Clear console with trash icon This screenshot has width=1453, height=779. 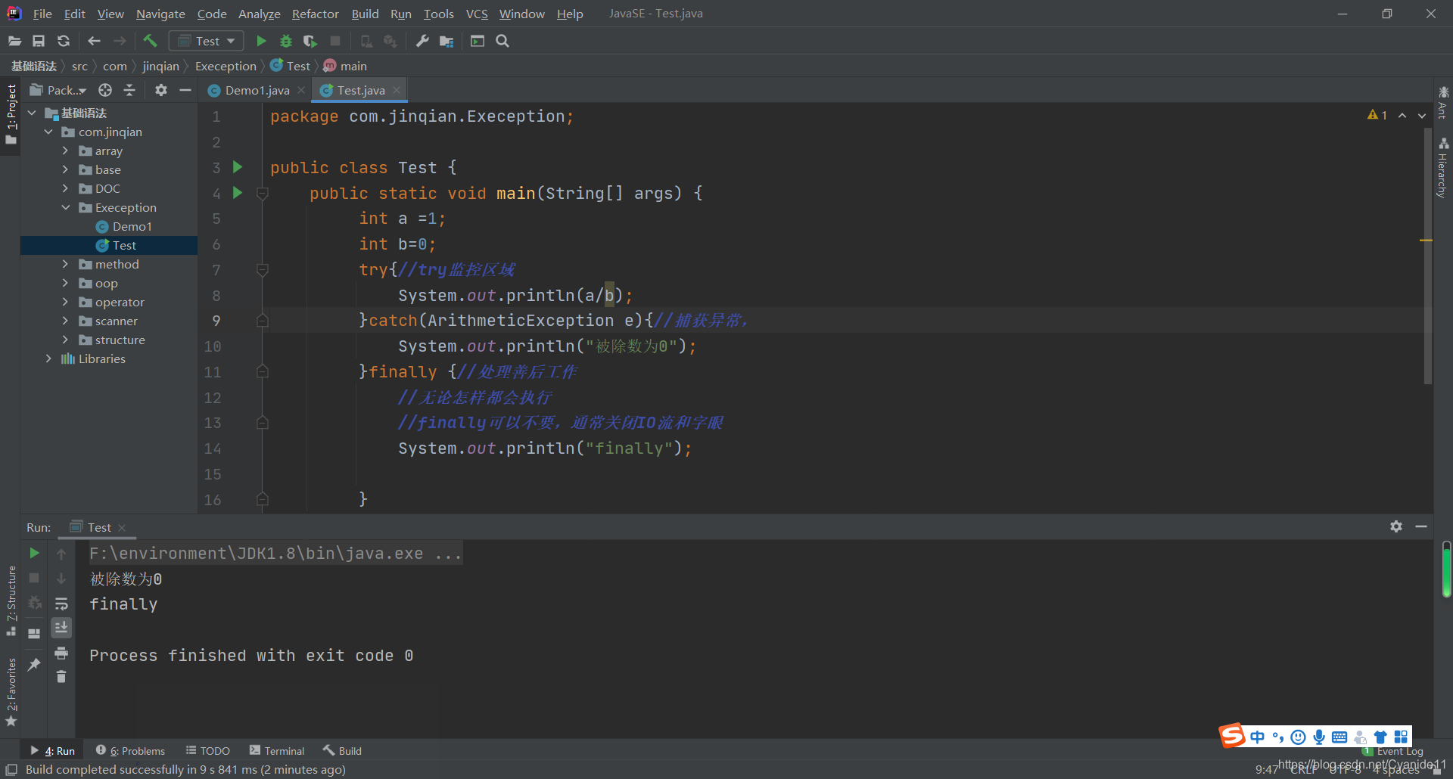tap(61, 677)
